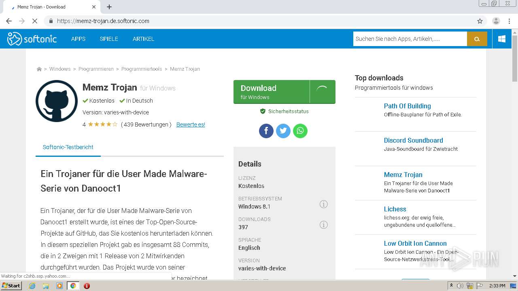Share on Twitter
Viewport: 518px width, 291px height.
[283, 131]
